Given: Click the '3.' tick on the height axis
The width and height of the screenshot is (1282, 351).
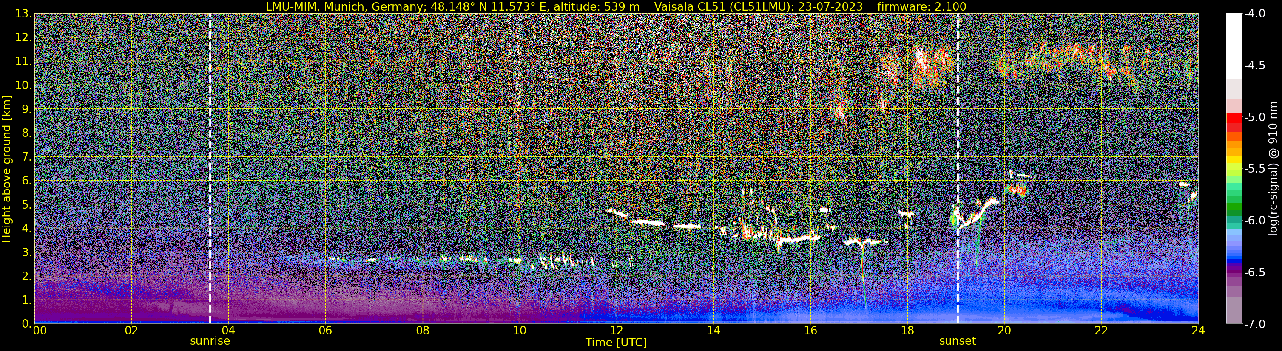Looking at the screenshot, I should coord(26,252).
